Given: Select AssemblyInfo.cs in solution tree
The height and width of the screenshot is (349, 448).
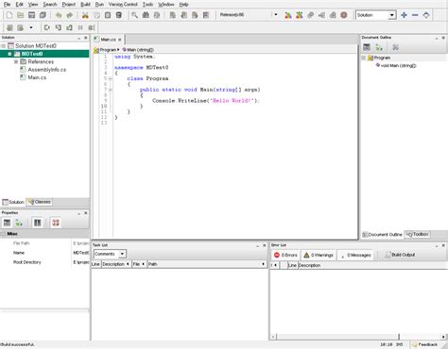Looking at the screenshot, I should [47, 70].
